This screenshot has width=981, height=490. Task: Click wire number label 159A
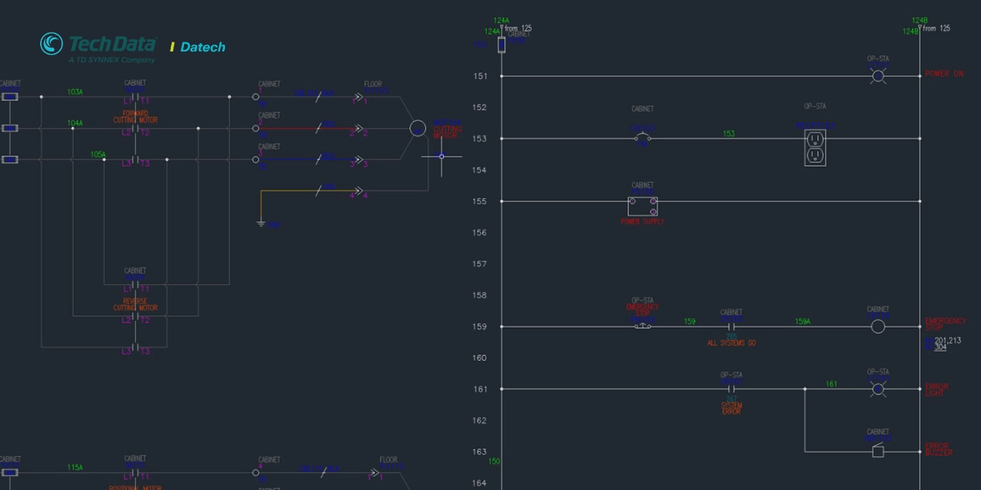click(803, 322)
